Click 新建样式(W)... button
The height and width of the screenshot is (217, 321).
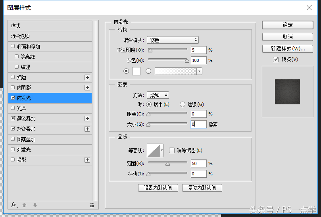coord(287,49)
